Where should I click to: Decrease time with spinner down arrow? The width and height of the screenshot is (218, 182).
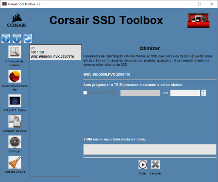point(204,94)
